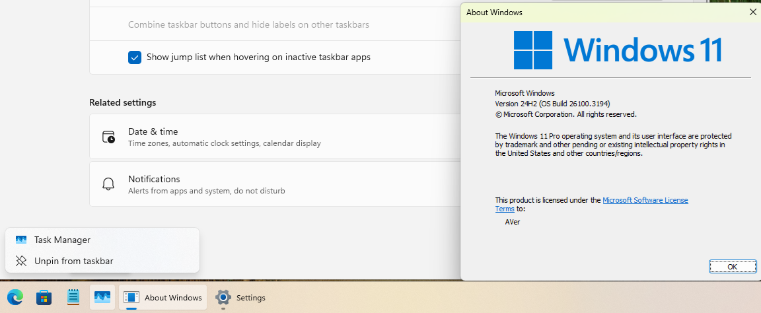Click the Task Manager icon in the jump list
The image size is (761, 313).
click(x=21, y=240)
